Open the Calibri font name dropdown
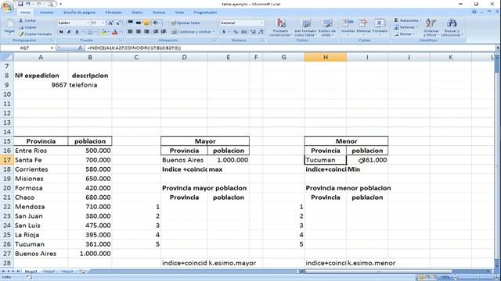 [88, 23]
